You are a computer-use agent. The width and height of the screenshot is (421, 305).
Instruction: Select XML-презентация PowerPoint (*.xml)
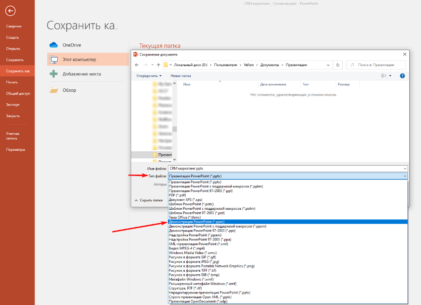[x=288, y=244]
